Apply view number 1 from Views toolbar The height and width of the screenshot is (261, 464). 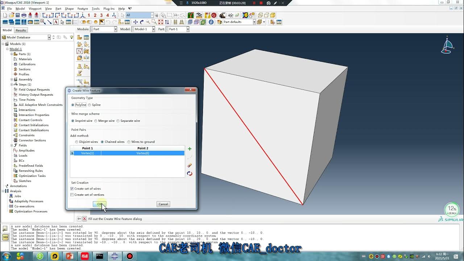[x=89, y=15]
